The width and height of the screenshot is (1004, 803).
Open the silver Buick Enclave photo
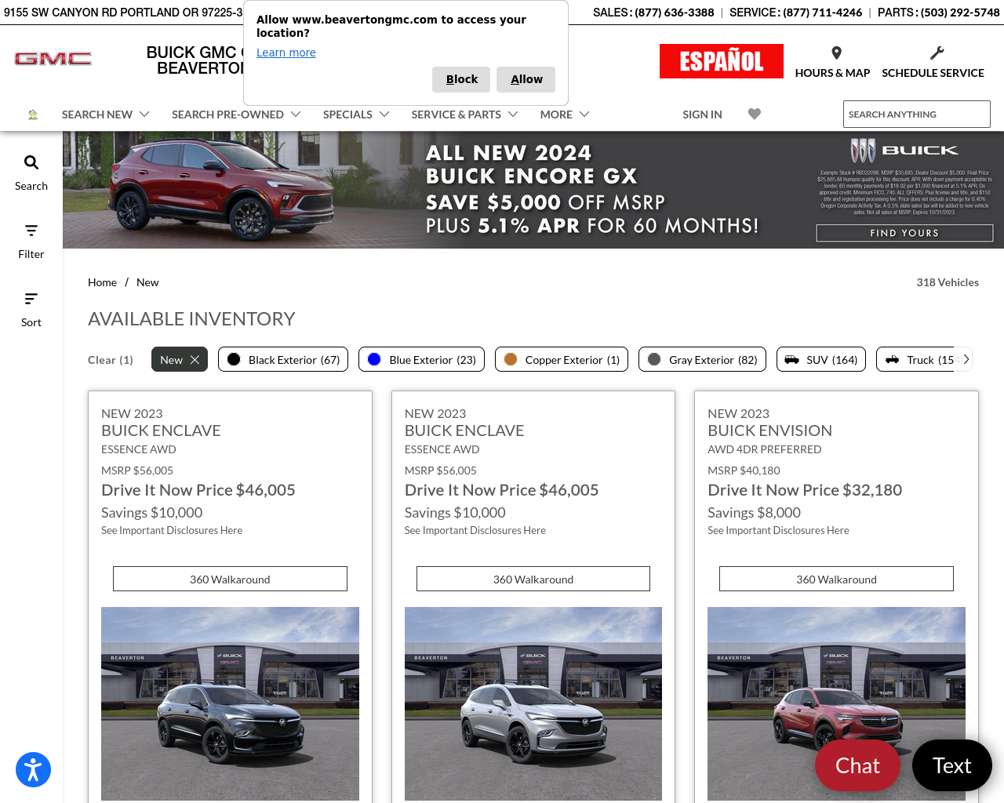(x=533, y=703)
